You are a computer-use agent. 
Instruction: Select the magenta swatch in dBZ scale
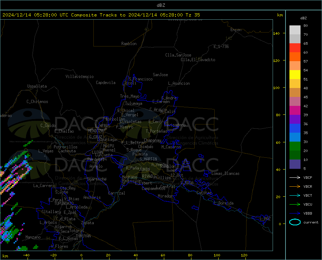295,111
